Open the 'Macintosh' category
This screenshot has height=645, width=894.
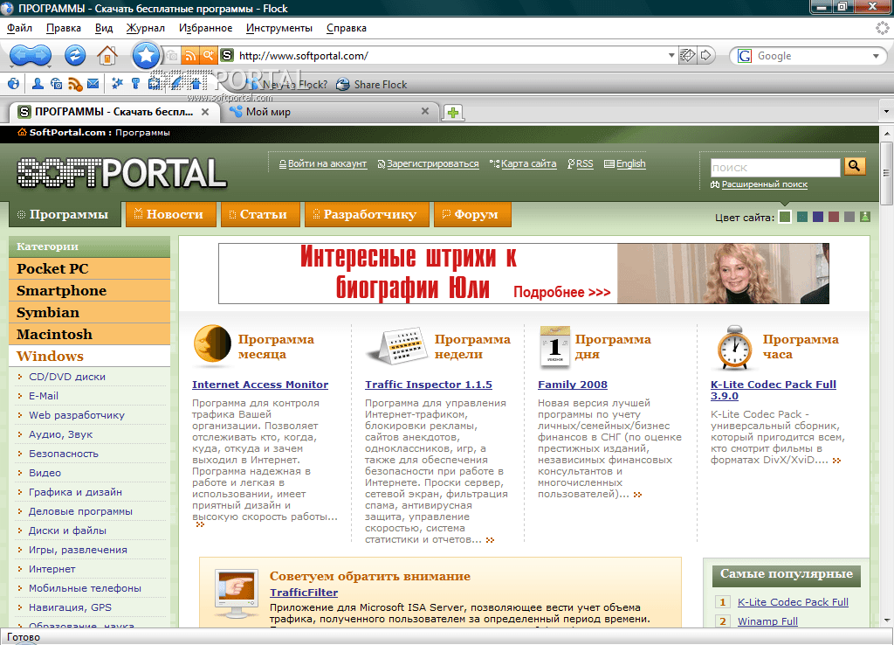(90, 335)
